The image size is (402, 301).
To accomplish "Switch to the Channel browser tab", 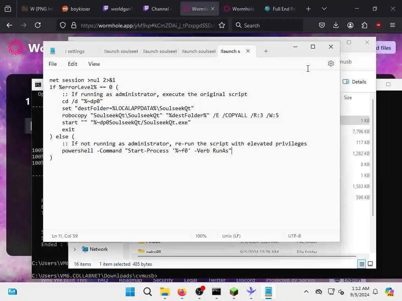I will coord(157,9).
